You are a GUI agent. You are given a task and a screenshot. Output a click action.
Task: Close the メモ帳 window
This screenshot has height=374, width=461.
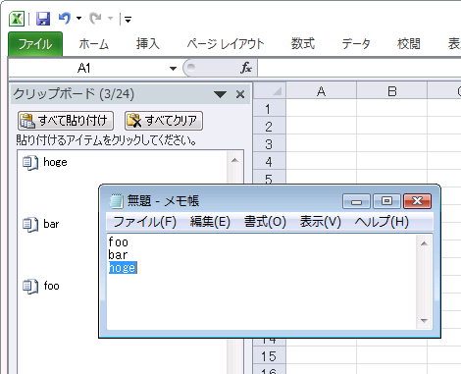pos(417,201)
